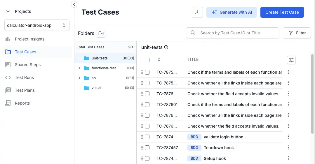
Task: Open the table column settings icon
Action: coord(291,60)
